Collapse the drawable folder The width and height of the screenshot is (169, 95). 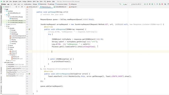pyautogui.click(x=7, y=28)
